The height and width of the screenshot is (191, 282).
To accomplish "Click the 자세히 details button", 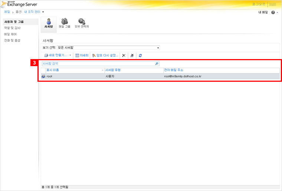I will (82, 55).
